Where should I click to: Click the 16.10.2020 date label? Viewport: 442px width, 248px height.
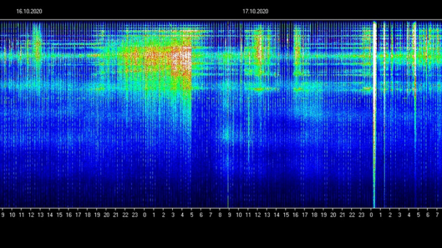point(29,11)
